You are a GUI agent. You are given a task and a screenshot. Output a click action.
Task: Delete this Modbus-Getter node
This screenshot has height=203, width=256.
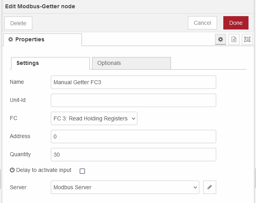(x=18, y=23)
